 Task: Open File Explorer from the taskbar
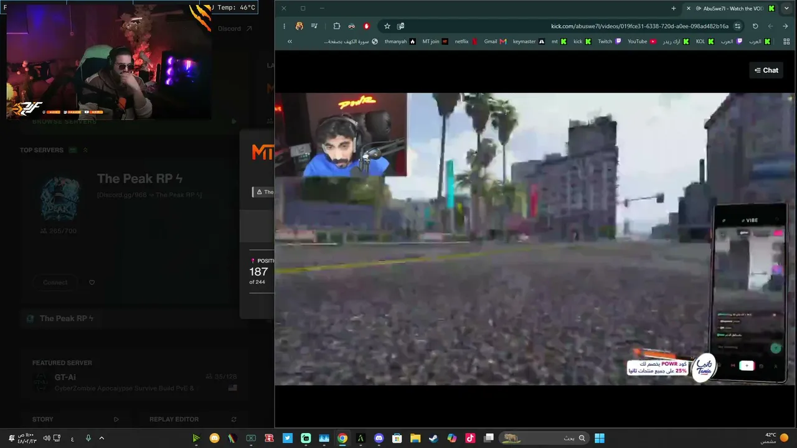[x=415, y=438]
